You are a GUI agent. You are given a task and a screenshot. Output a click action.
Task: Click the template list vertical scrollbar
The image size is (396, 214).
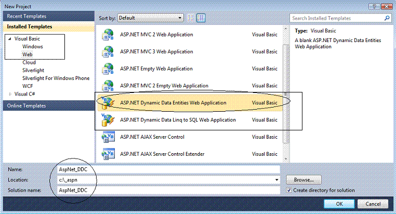coord(286,93)
